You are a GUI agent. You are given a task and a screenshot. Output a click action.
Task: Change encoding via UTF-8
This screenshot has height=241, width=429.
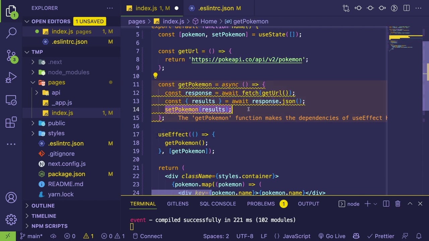coord(245,236)
